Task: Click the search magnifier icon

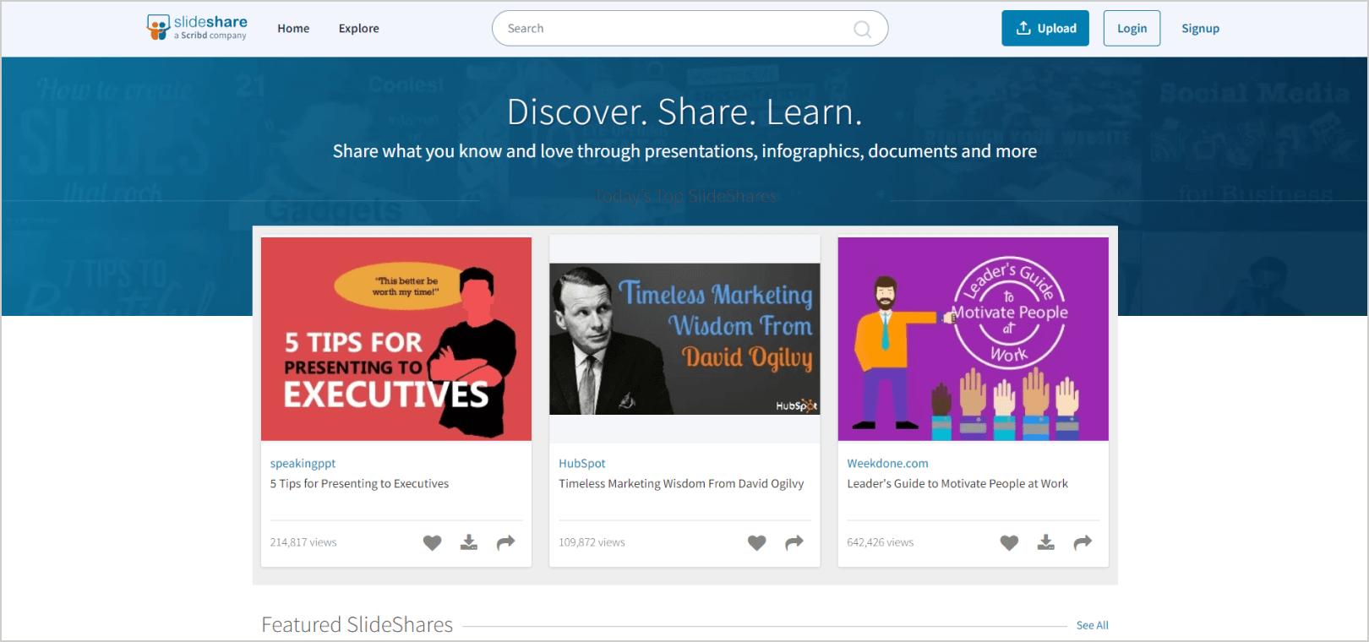Action: 862,30
